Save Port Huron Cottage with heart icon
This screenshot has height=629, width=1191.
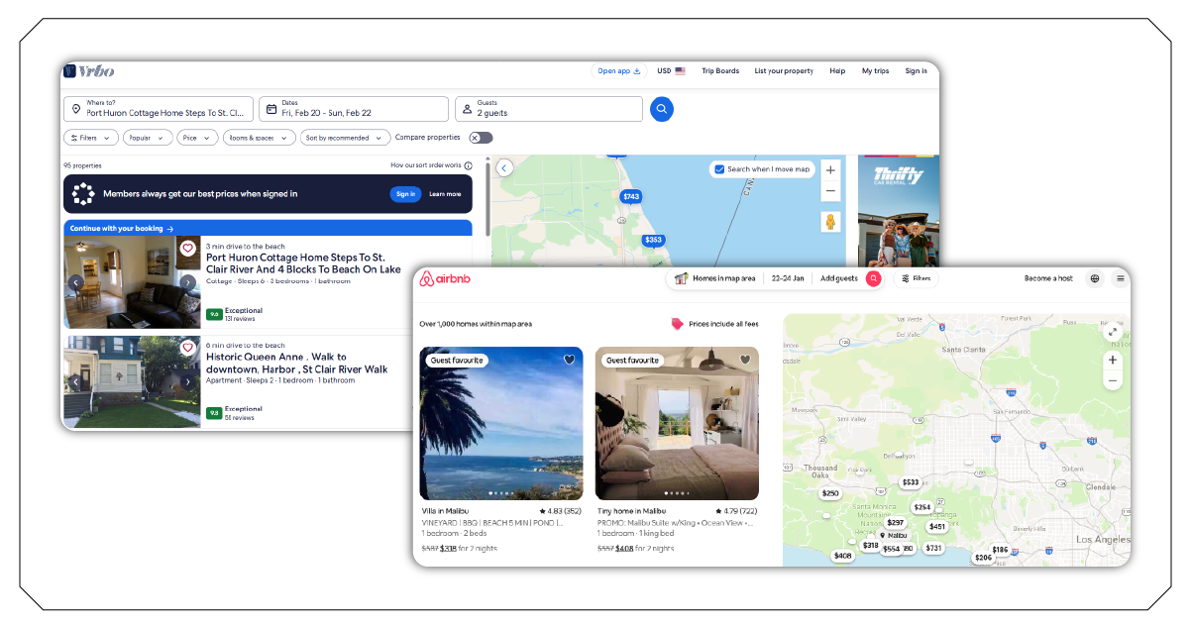pyautogui.click(x=188, y=249)
